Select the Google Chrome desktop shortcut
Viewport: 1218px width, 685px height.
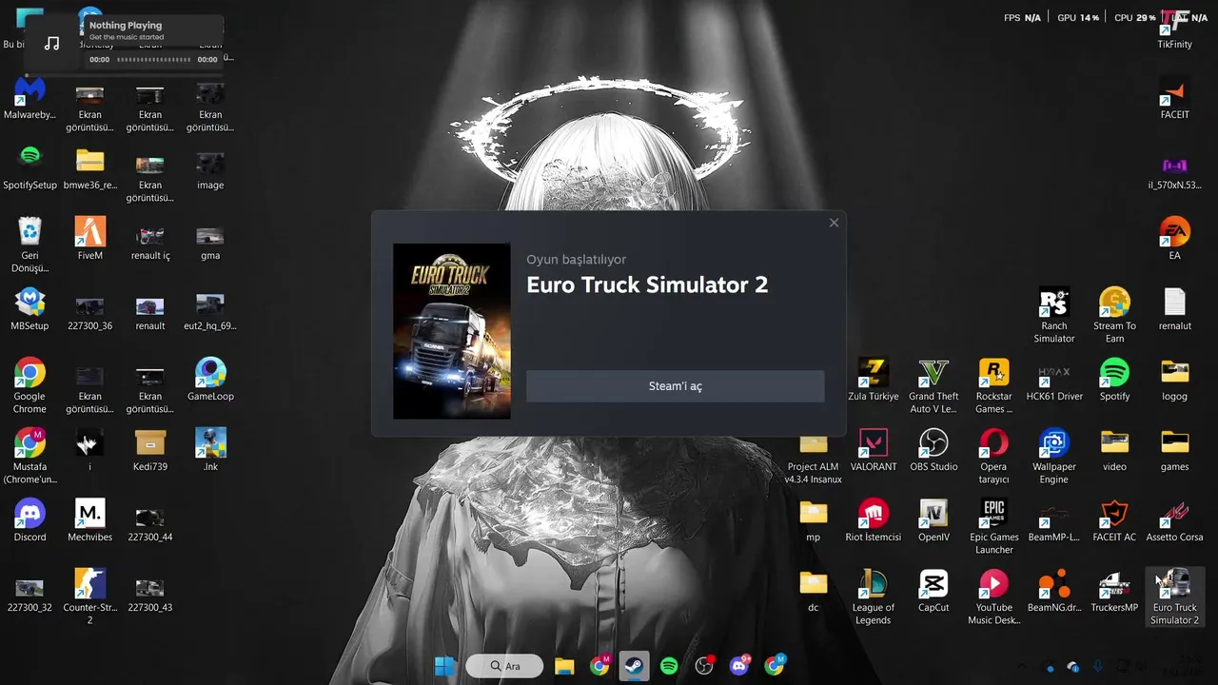click(29, 385)
